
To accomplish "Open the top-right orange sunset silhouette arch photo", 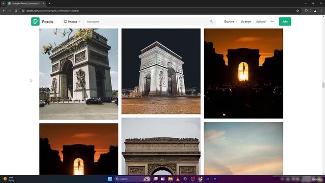I will tap(243, 73).
